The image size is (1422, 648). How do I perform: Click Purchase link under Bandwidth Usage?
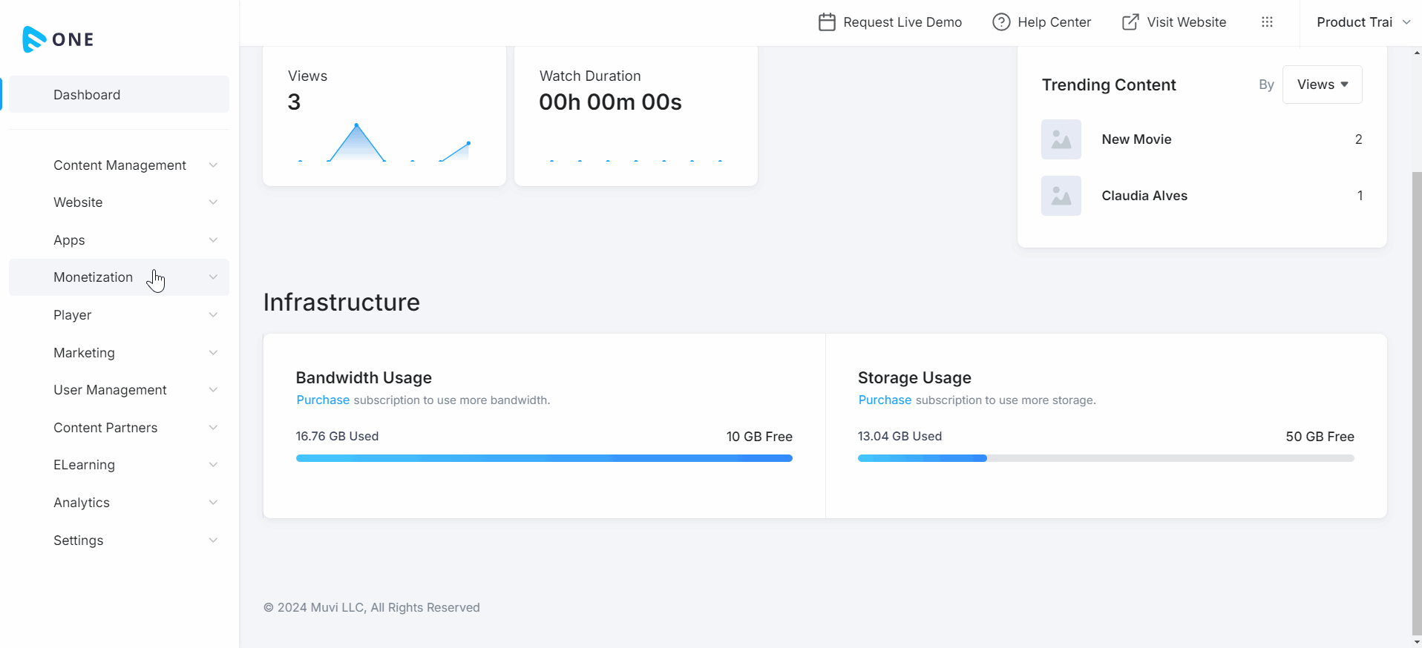[322, 400]
